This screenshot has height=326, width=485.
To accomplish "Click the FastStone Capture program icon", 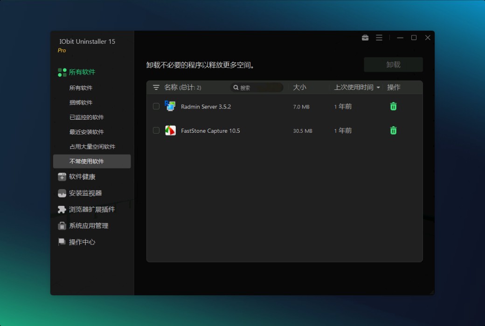I will [x=170, y=130].
